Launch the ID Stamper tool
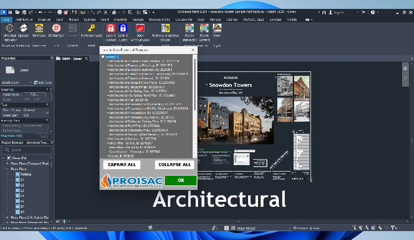Viewport: 414px width, 240px height. 56,28
